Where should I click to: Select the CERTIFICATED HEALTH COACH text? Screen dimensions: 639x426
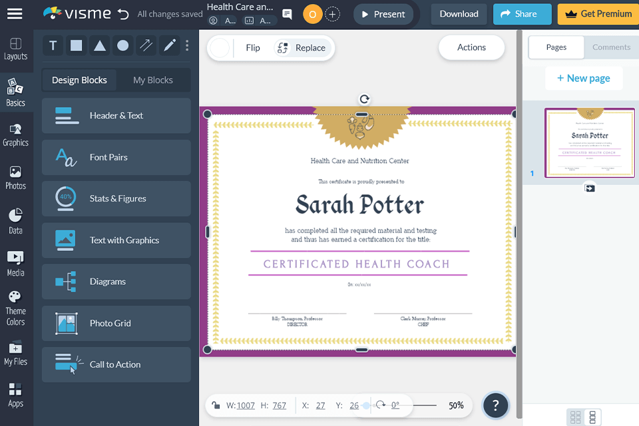point(357,264)
